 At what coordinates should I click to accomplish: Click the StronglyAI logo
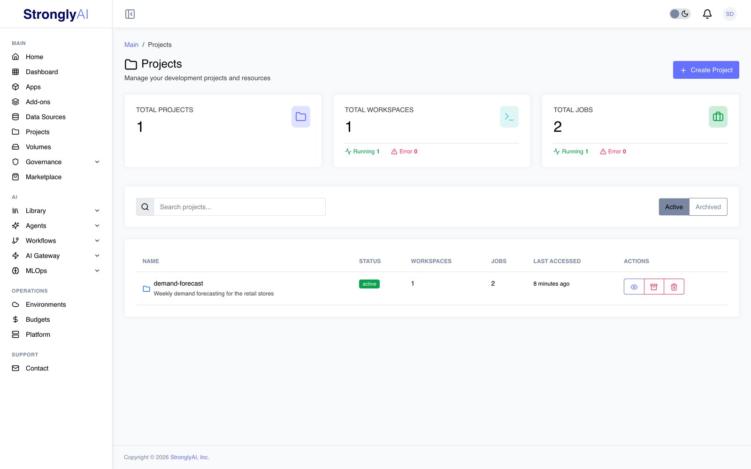[56, 15]
